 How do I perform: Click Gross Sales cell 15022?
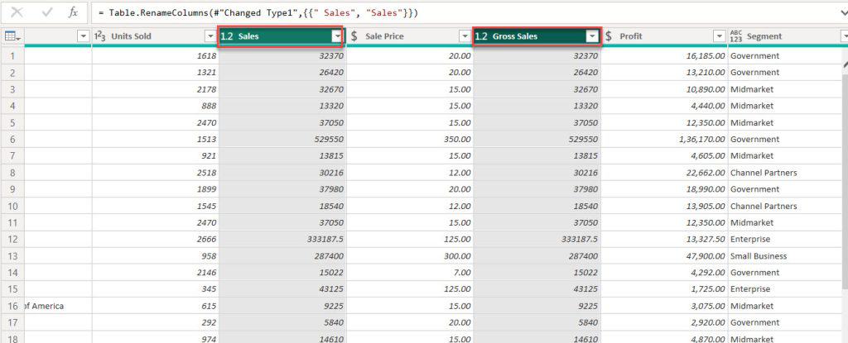click(x=537, y=272)
